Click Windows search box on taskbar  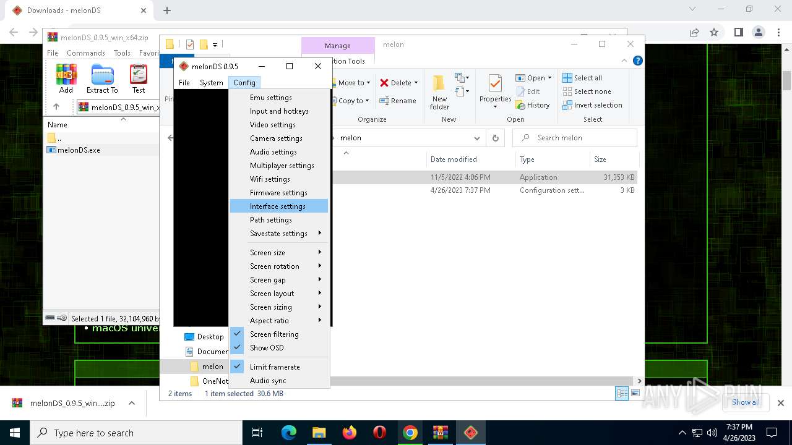[136, 433]
